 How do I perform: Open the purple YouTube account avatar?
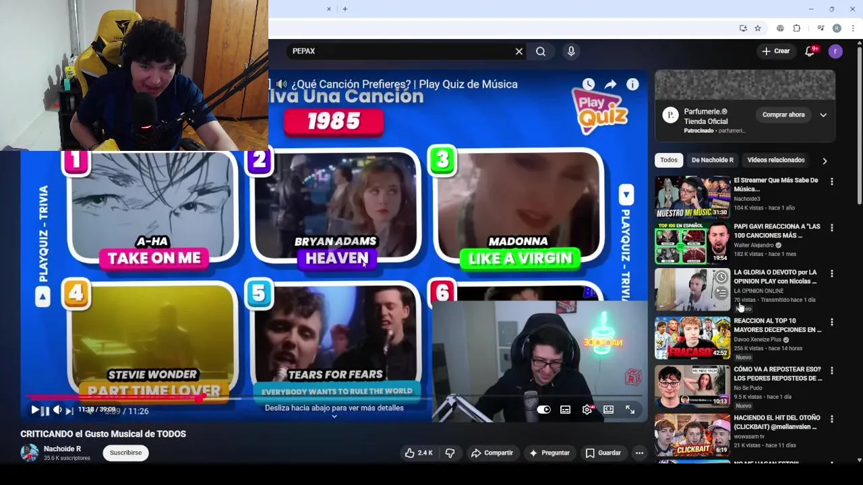click(835, 51)
